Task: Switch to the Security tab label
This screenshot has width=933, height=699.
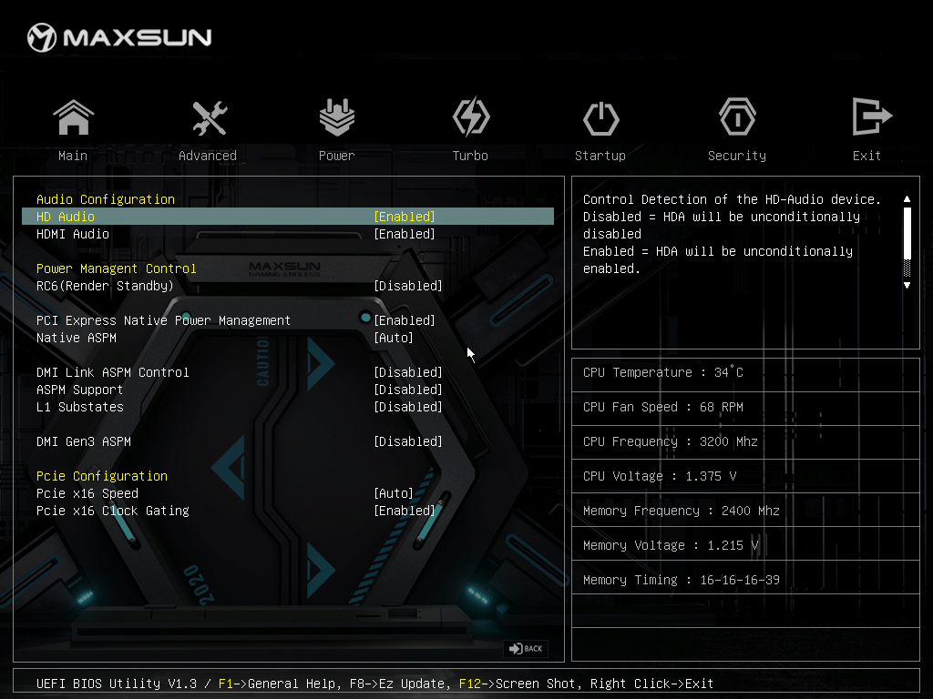Action: [737, 156]
